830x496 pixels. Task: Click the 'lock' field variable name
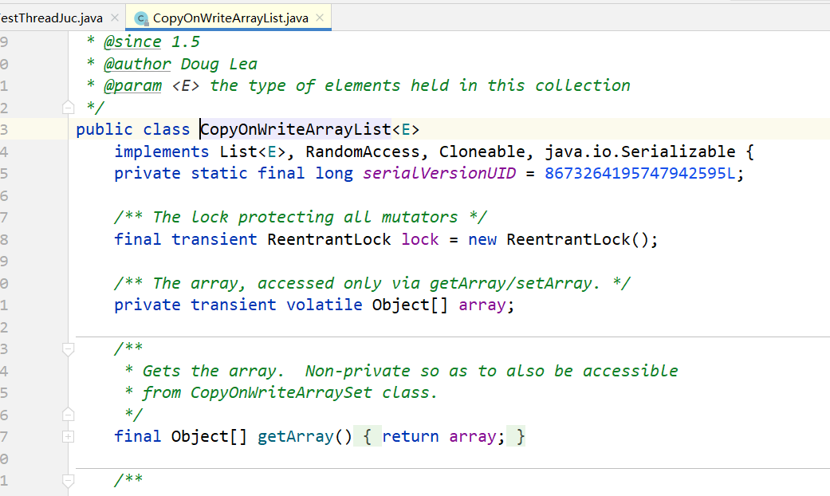(419, 239)
